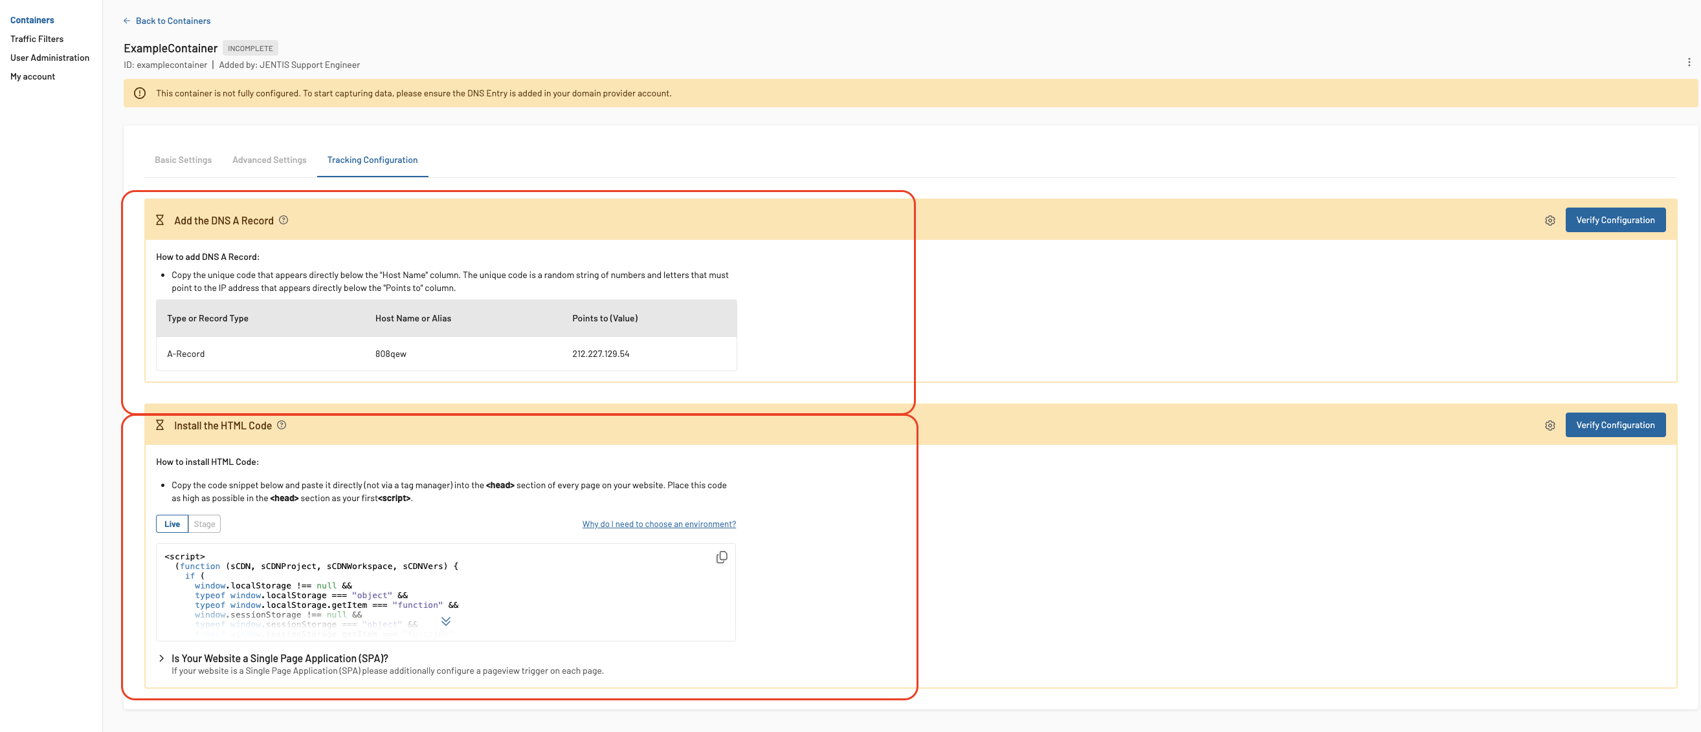Go Back to Containers
This screenshot has width=1701, height=732.
coord(173,21)
